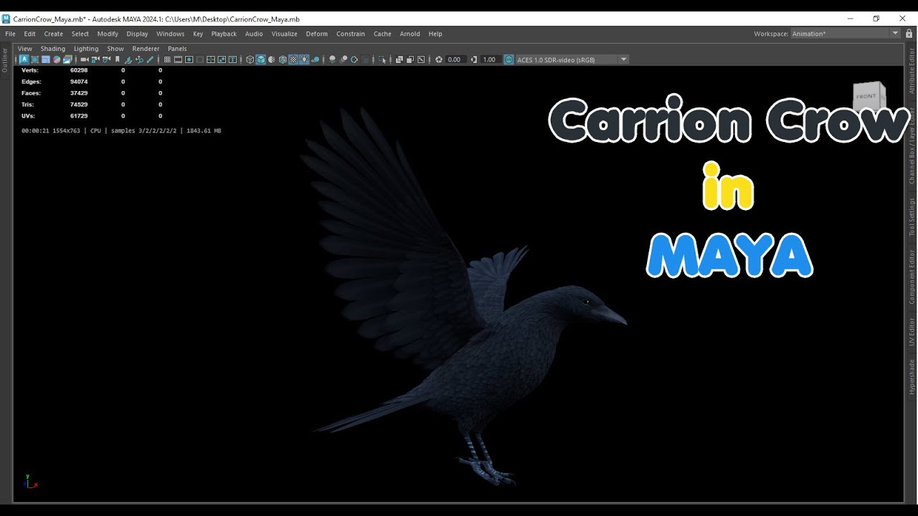The image size is (918, 516).
Task: Click the stacked images icon in panel toolbar
Action: pyautogui.click(x=67, y=59)
